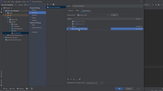Open the Project tool window sidebar tab
The height and width of the screenshot is (91, 163).
pos(1,10)
